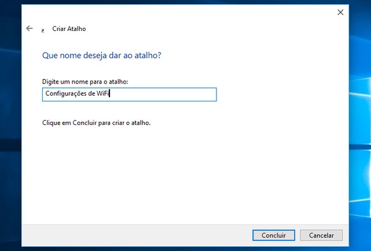This screenshot has width=371, height=251.
Task: Click the shortcut icon beside Criar Atalho
Action: pyautogui.click(x=42, y=29)
